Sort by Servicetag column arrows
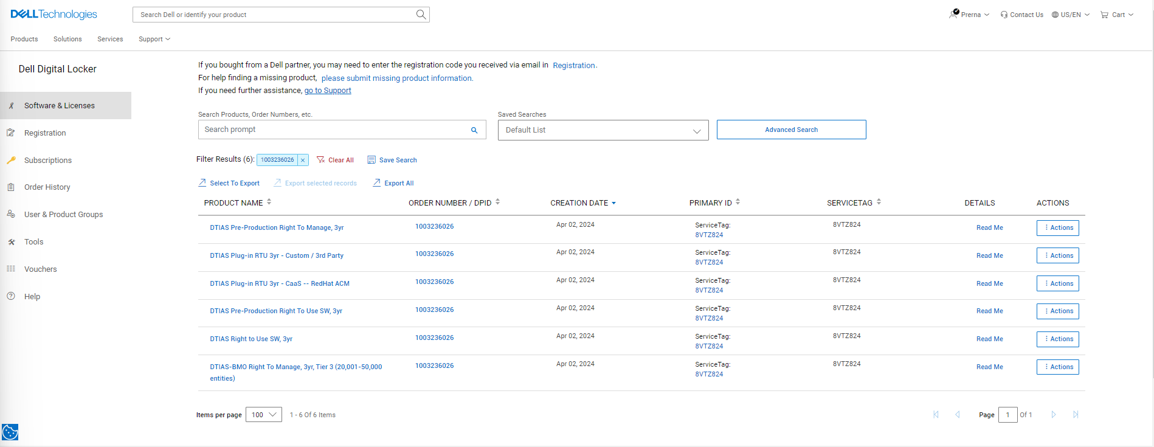This screenshot has width=1154, height=447. [x=879, y=202]
